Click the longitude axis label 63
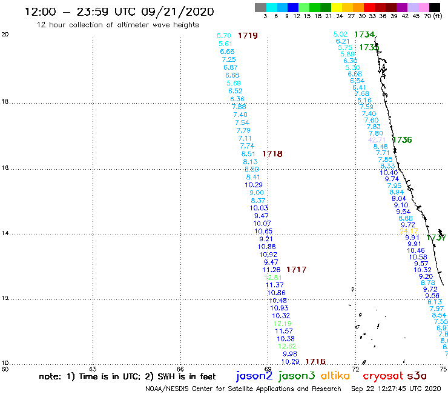Viewport: 448px width, 394px height. (x=93, y=369)
